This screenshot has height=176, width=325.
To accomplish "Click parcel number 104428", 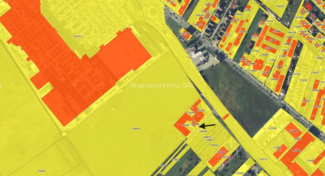I will [x=315, y=90].
